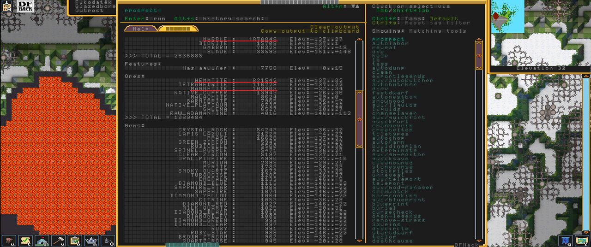Image resolution: width=591 pixels, height=247 pixels.
Task: Select 'changevein' in tools list
Action: click(x=392, y=126)
